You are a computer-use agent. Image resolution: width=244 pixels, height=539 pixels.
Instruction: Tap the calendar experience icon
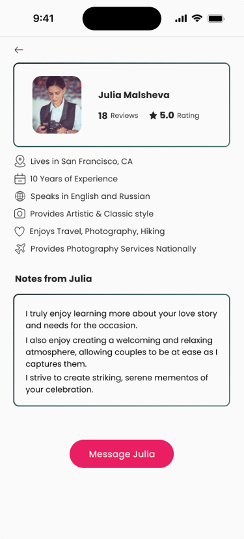click(x=20, y=179)
